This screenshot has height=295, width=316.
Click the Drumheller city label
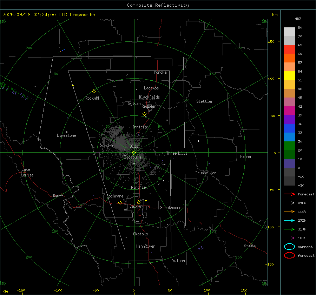206,173
